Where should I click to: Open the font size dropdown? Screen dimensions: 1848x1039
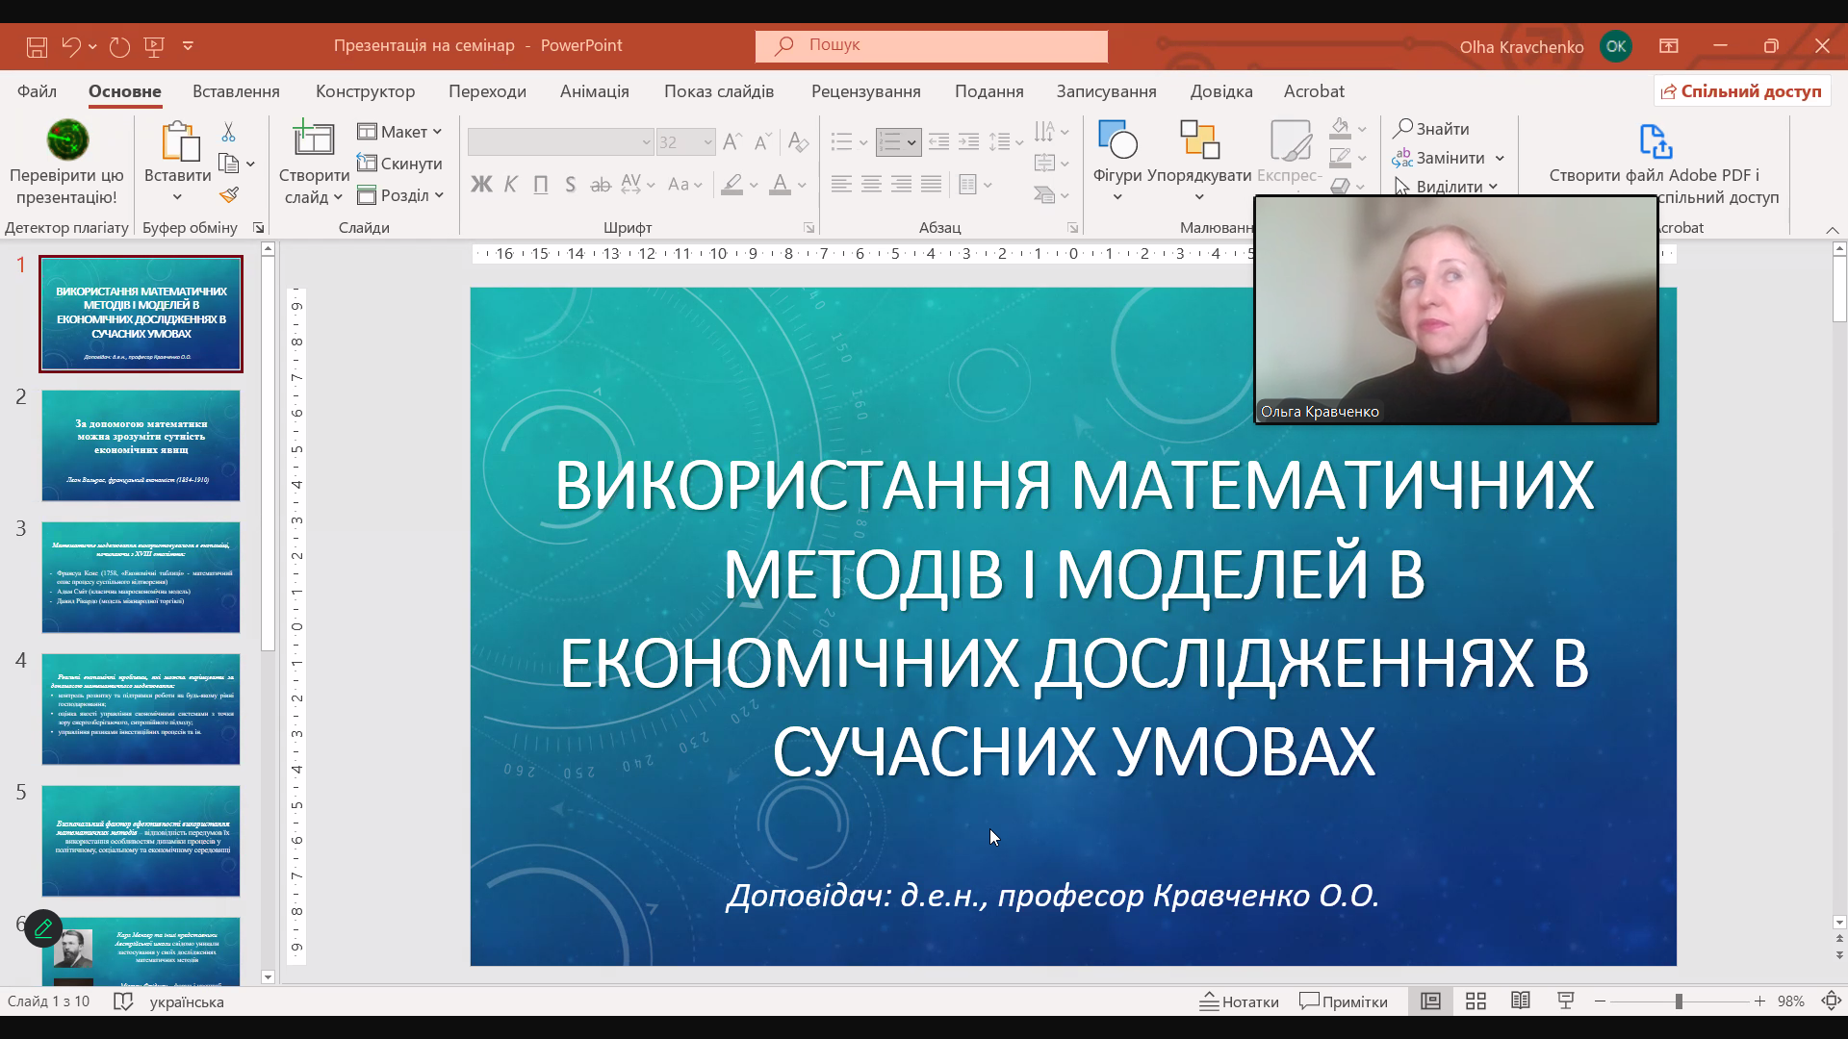tap(706, 141)
